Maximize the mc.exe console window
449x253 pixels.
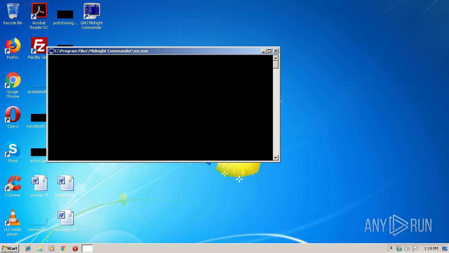pos(269,51)
